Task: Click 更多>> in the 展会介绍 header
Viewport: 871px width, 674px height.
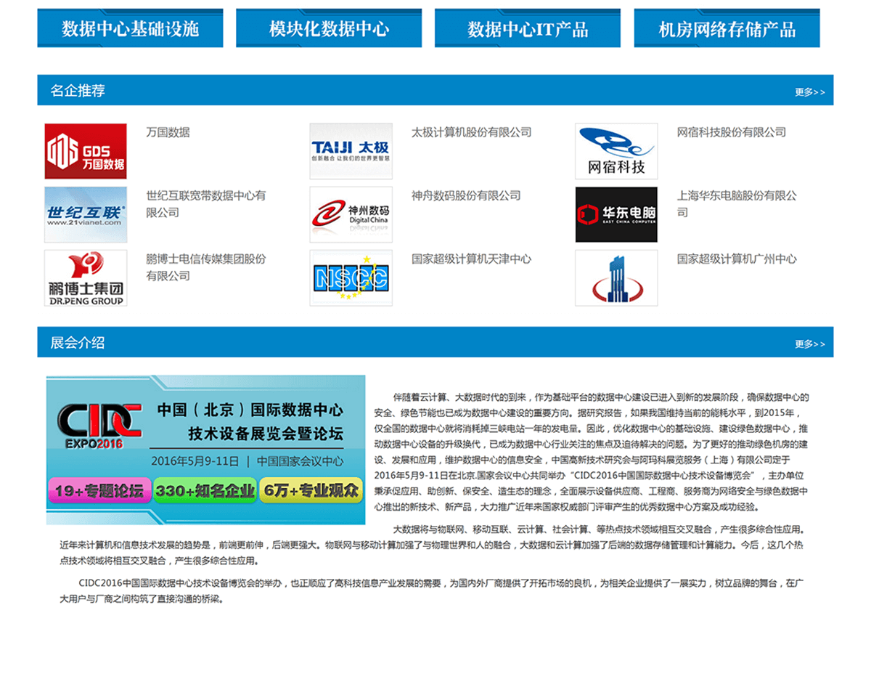Action: click(810, 344)
